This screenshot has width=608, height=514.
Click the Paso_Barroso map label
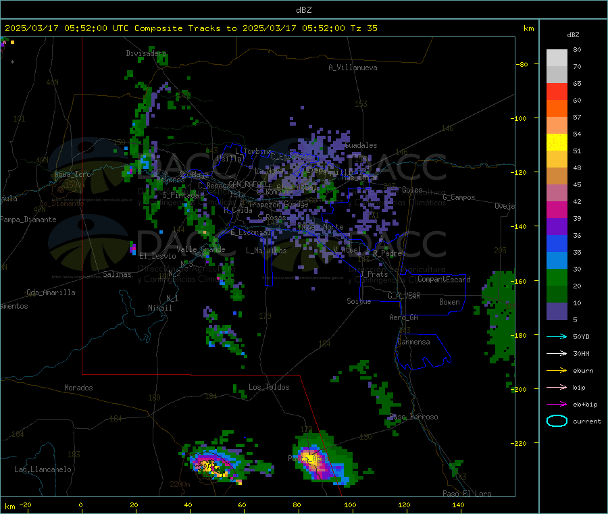pyautogui.click(x=413, y=417)
